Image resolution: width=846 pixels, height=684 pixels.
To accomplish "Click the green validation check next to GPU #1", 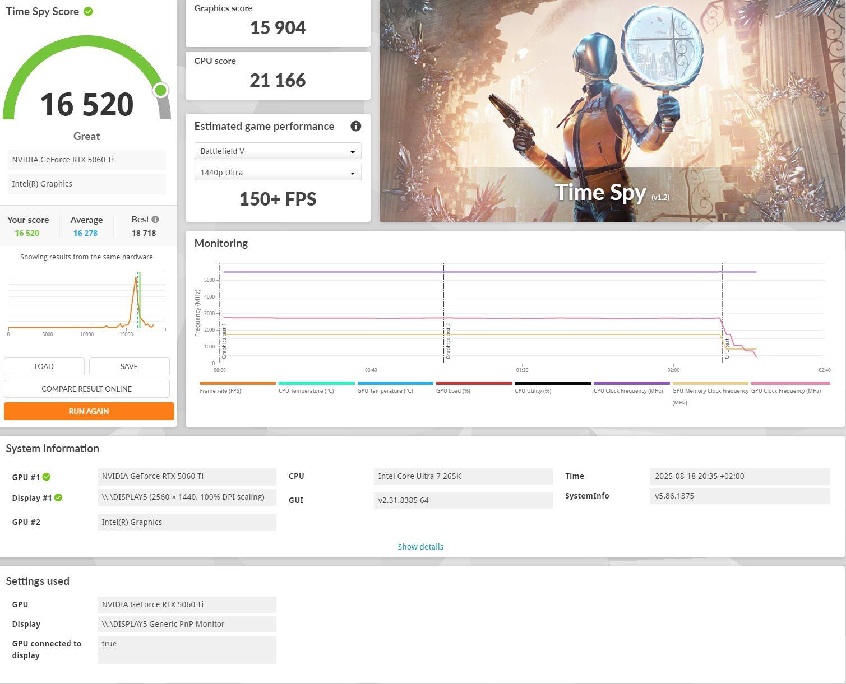I will [47, 477].
